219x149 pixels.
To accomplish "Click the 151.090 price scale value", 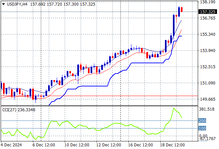I will pos(207,83).
